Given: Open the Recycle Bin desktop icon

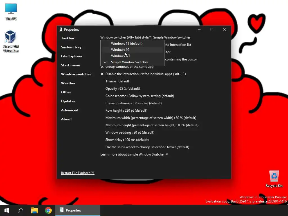Looking at the screenshot, I should point(274,179).
